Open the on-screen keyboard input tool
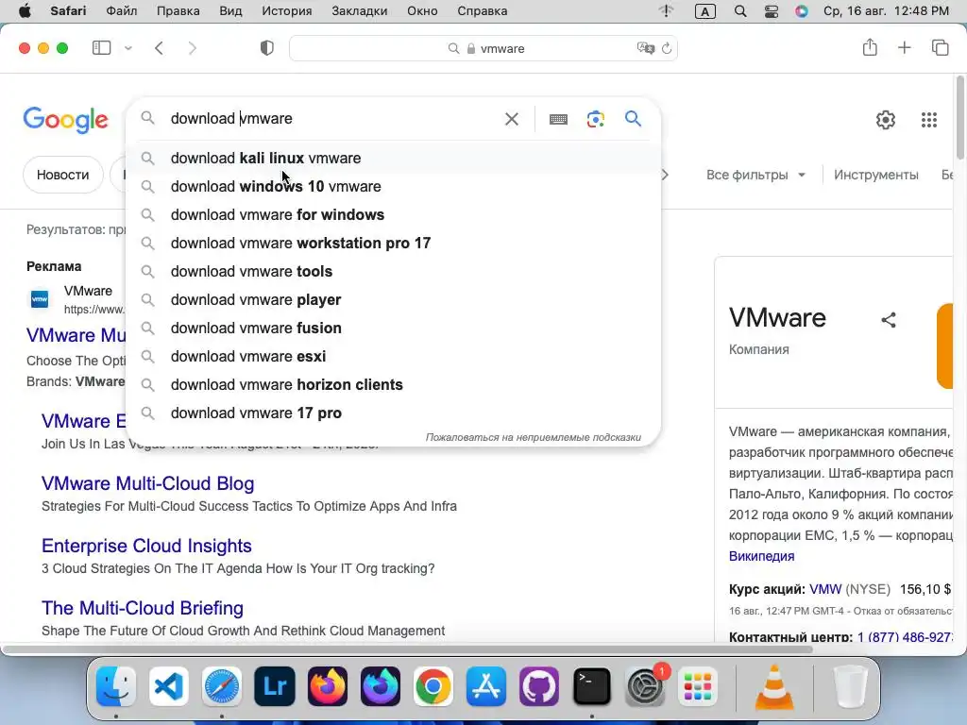 558,119
